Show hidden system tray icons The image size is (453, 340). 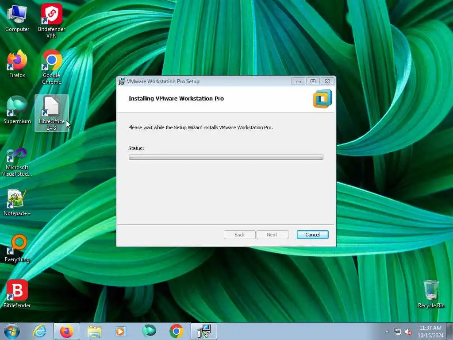[x=387, y=332]
